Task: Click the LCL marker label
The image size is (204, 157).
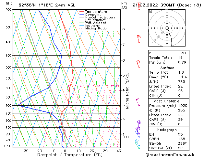Action: point(127,137)
